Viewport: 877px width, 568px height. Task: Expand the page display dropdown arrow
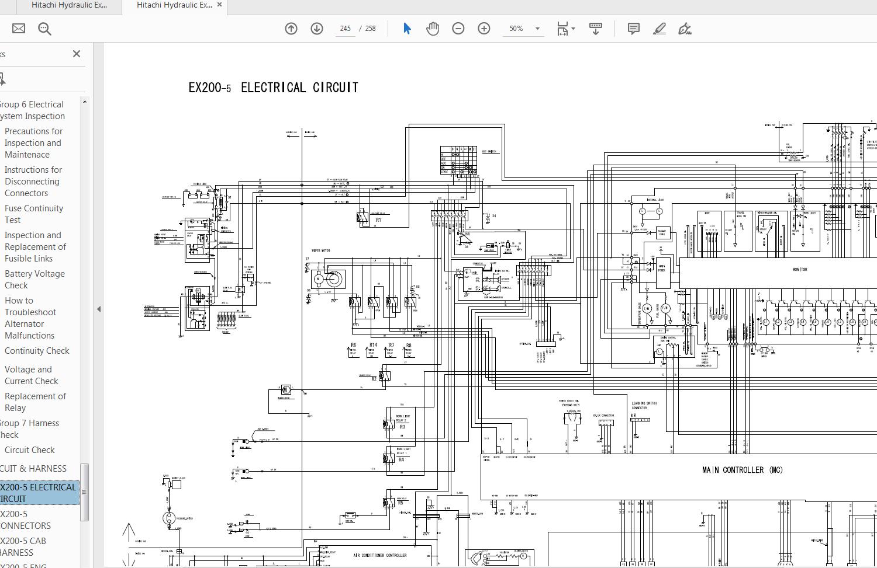point(573,29)
